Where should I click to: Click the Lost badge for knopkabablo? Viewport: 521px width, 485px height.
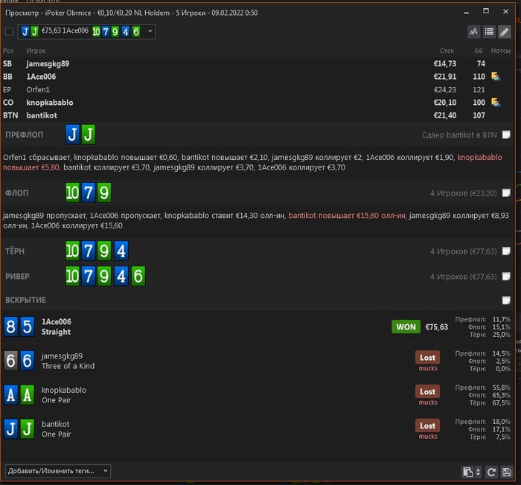pyautogui.click(x=428, y=392)
